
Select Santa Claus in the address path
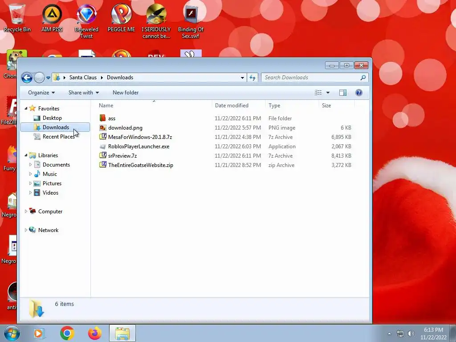[x=83, y=77]
